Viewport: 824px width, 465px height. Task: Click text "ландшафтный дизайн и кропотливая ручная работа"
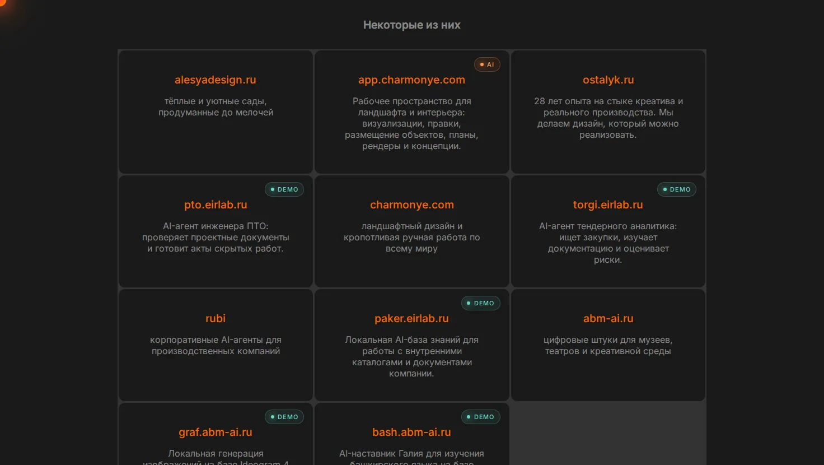point(411,231)
